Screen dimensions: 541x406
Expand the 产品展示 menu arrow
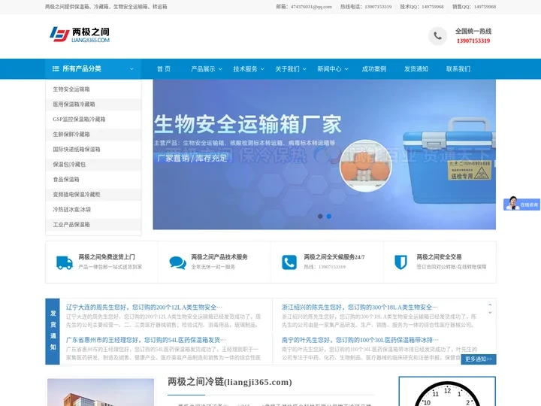coord(220,69)
